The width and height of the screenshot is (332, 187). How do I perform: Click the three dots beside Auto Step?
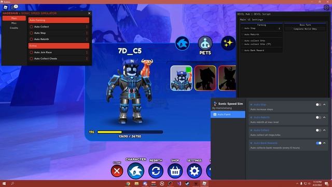tap(87, 33)
